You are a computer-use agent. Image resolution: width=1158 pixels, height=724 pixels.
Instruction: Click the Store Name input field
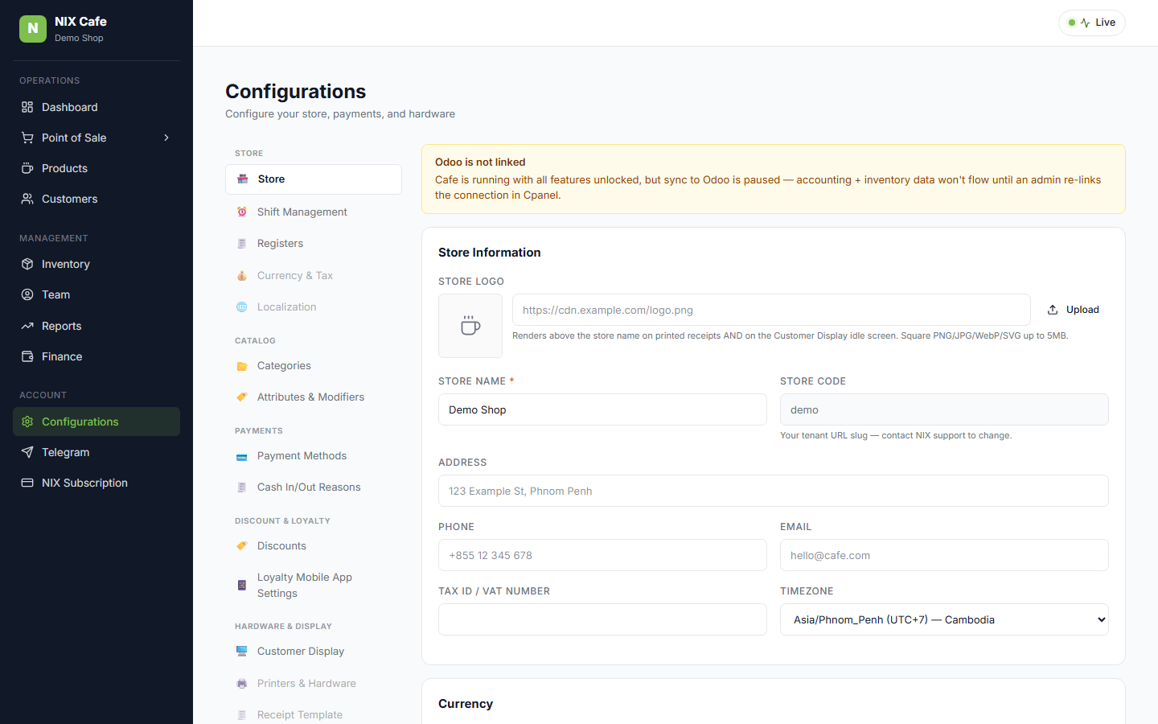click(x=602, y=409)
